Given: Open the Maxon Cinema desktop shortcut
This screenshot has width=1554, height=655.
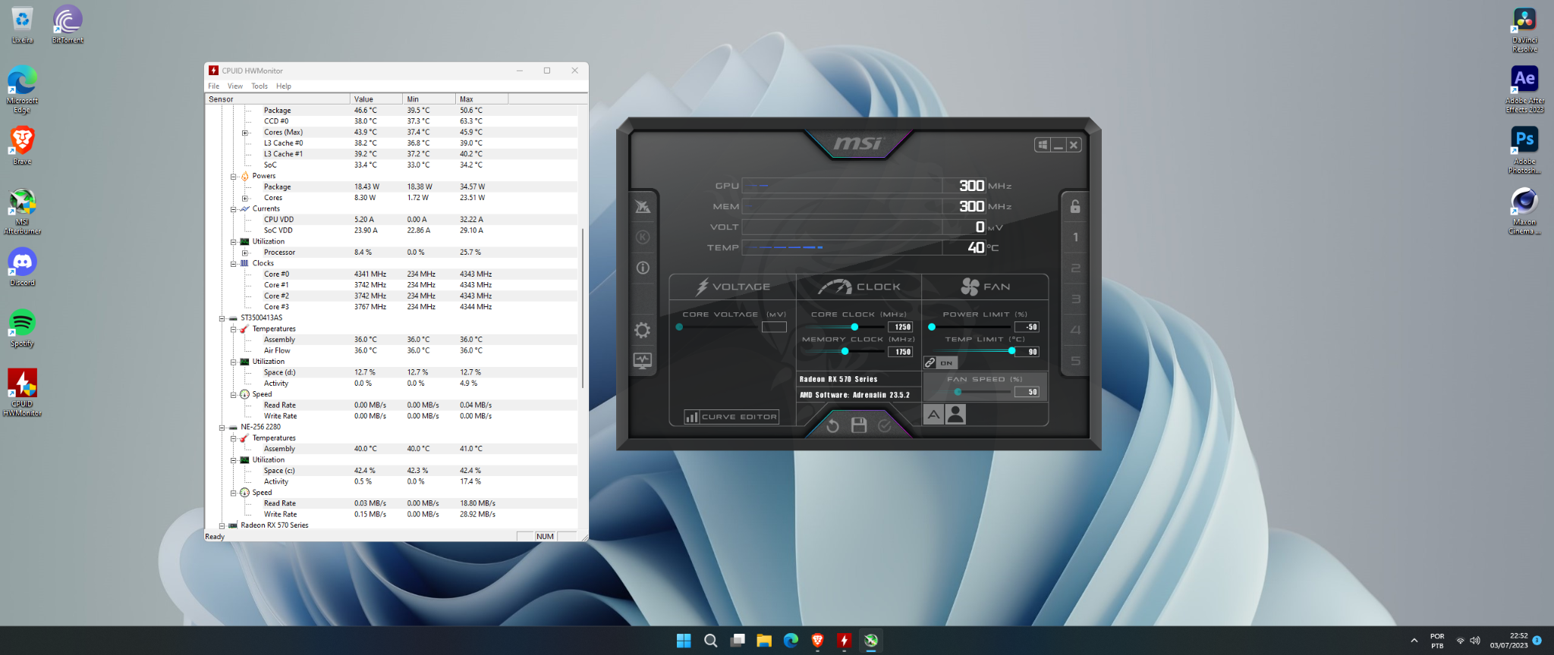Looking at the screenshot, I should [x=1524, y=211].
